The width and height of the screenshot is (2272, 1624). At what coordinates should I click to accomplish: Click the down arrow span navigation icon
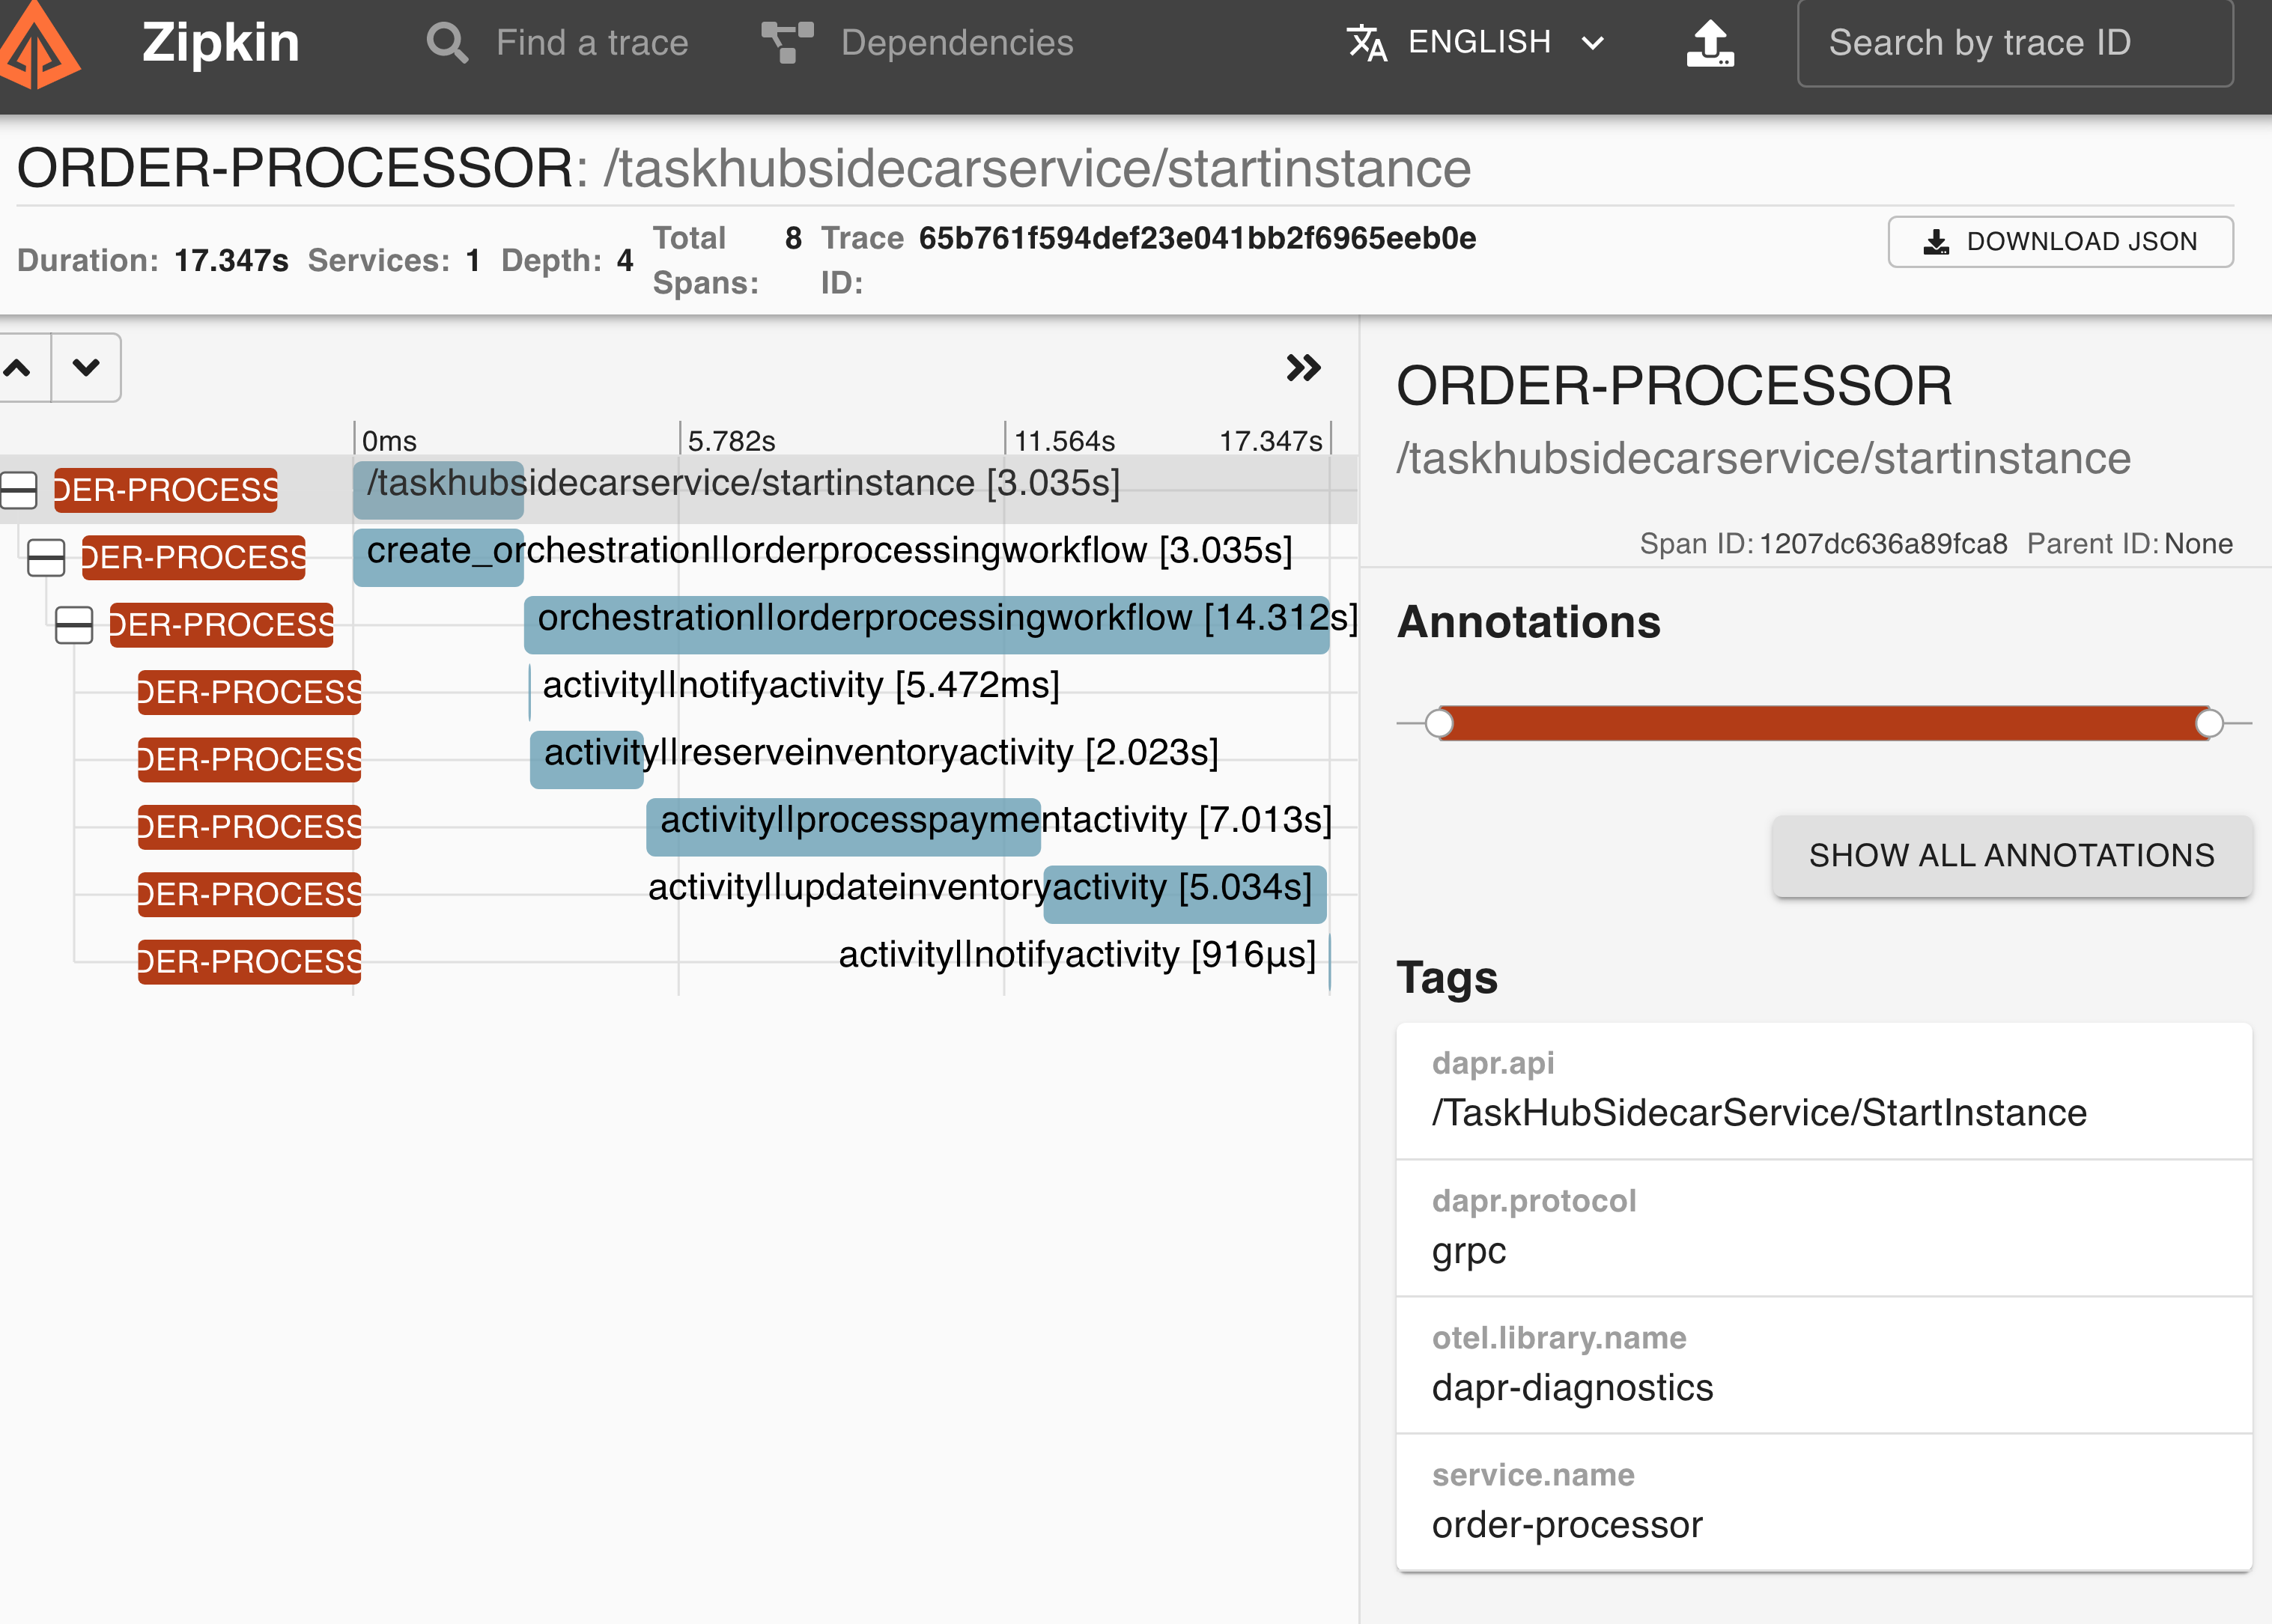86,368
